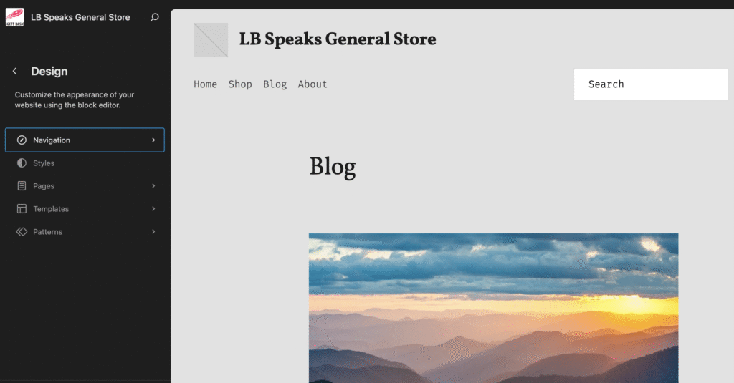
Task: Click the site logo icon in top-left corner
Action: pyautogui.click(x=14, y=17)
